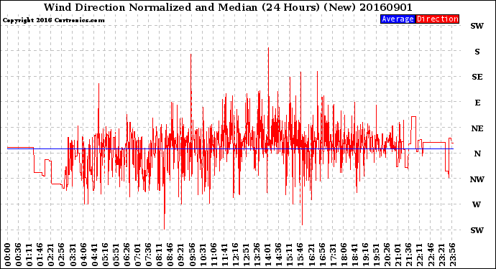Image resolution: width=496 pixels, height=269 pixels.
Task: Click the 21:36 time axis label
Action: coord(409,255)
